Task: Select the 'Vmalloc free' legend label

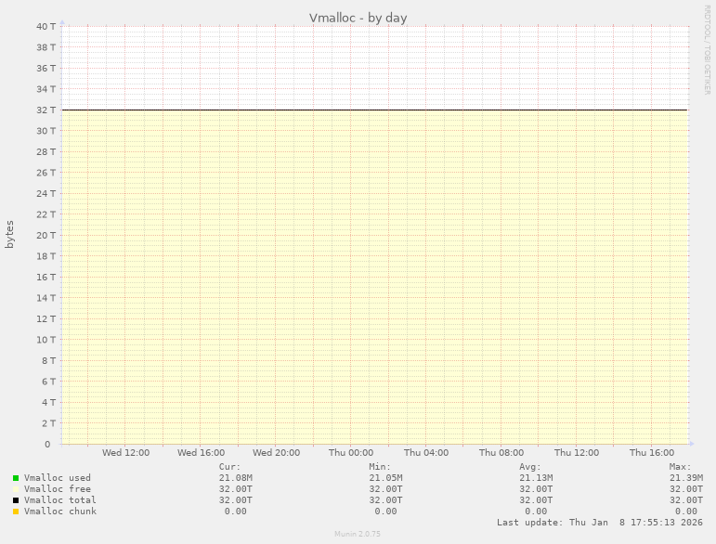Action: pos(58,489)
